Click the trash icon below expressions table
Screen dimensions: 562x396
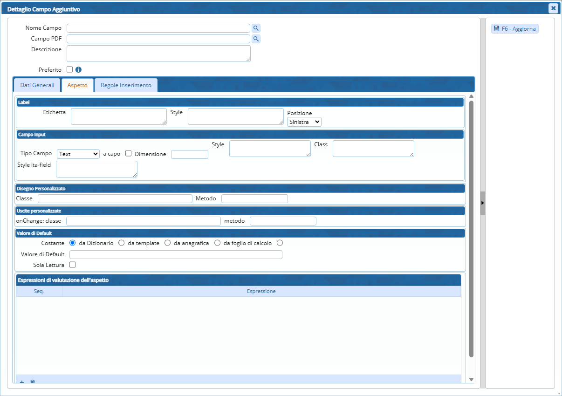33,382
